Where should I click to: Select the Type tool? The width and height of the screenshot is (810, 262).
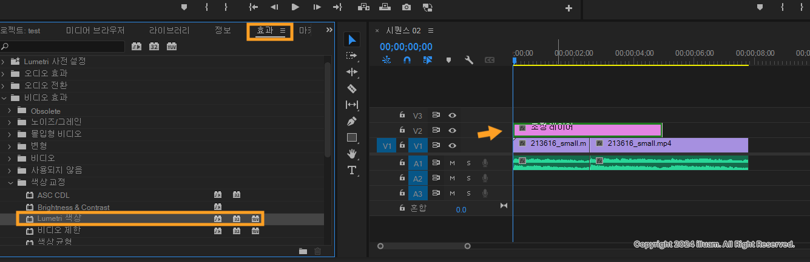point(352,170)
